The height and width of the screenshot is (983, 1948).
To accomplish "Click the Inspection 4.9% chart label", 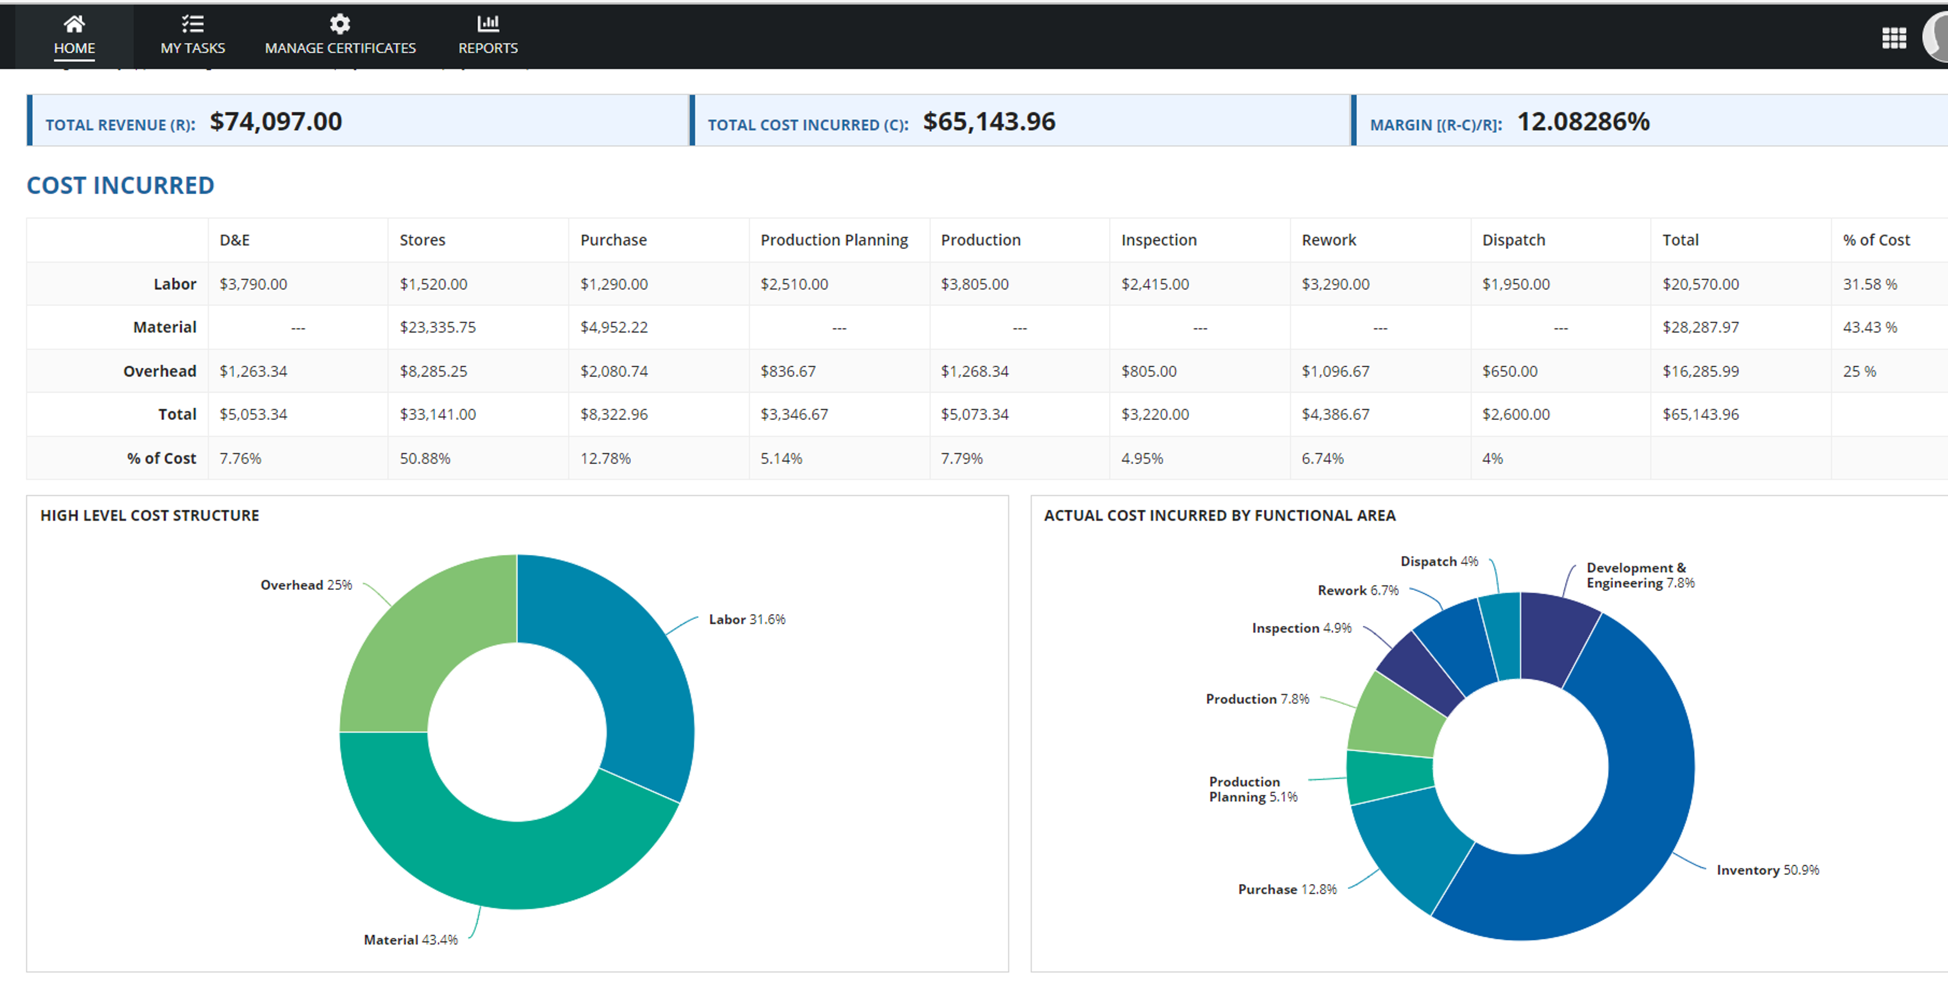I will coord(1301,628).
